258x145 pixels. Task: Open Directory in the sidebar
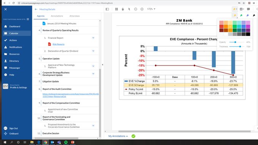coord(16,61)
